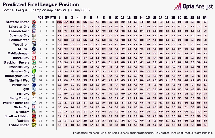Screen dimensions: 215x138
Task: Click the Leicester City fox crest
Action: 34,26
